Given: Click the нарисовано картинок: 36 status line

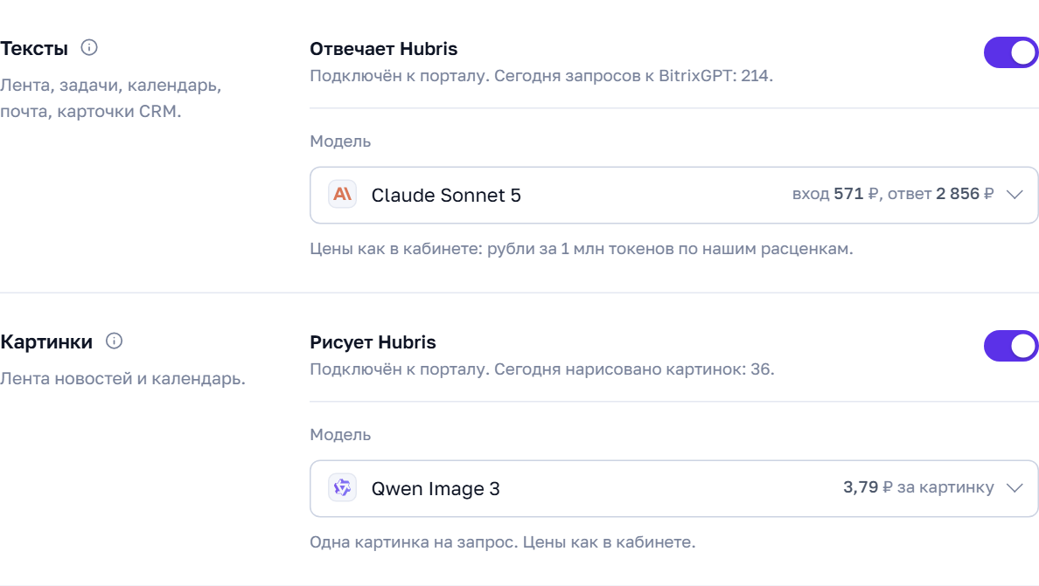Looking at the screenshot, I should click(542, 369).
